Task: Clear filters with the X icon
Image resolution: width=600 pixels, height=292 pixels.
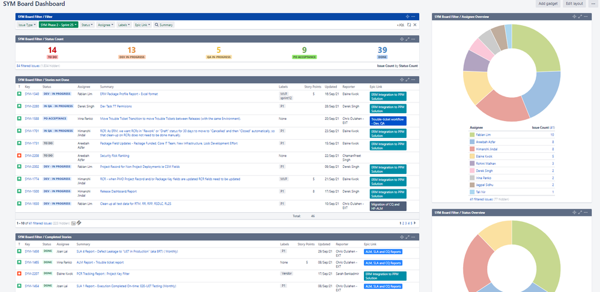Action: pos(415,25)
